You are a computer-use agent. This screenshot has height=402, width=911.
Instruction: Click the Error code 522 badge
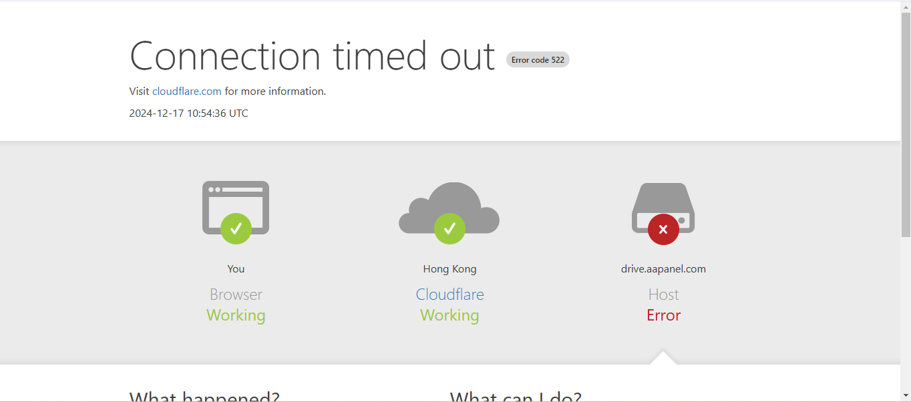coord(538,59)
